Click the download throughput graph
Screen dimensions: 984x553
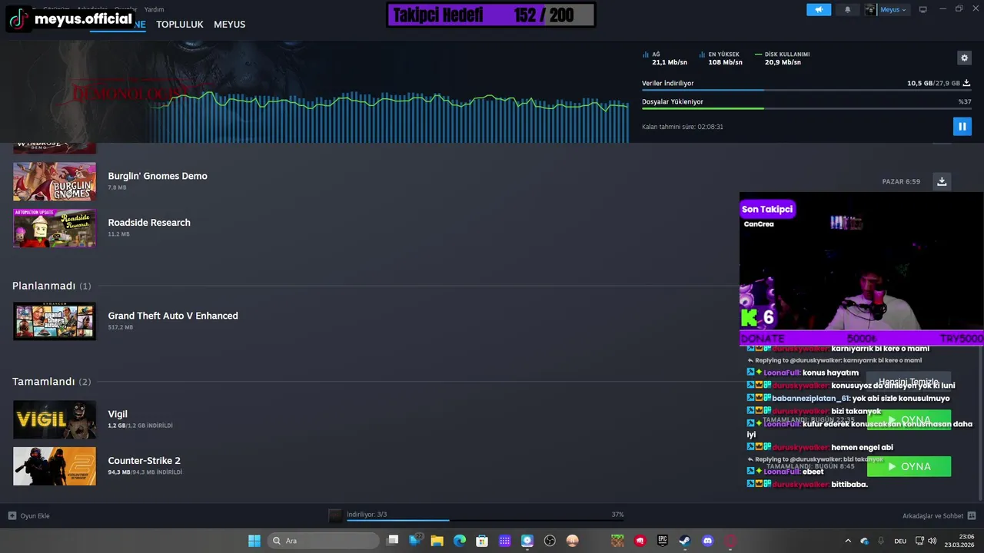pos(390,117)
